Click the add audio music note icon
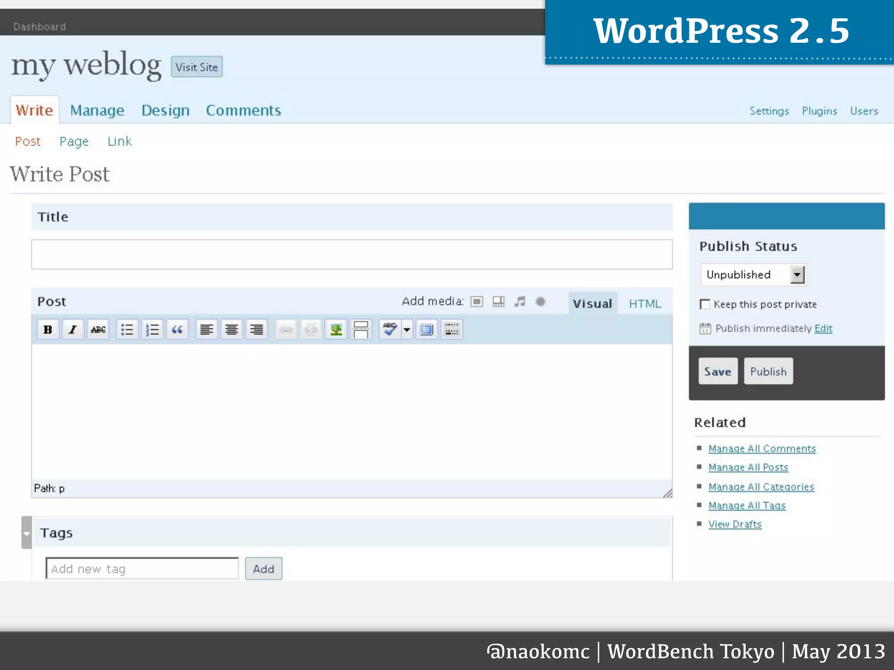 click(519, 301)
